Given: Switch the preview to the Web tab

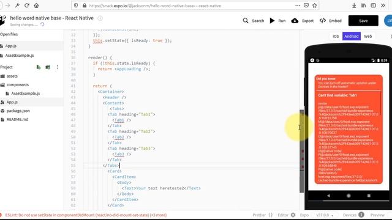Looking at the screenshot, I should (367, 36).
